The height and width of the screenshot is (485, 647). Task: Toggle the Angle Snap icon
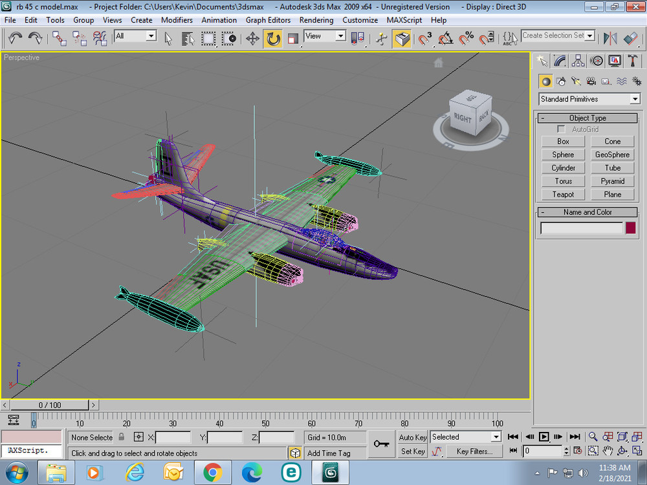click(446, 38)
